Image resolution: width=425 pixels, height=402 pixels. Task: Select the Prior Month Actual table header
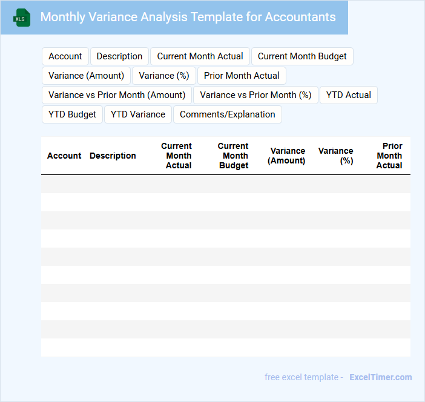pos(389,156)
